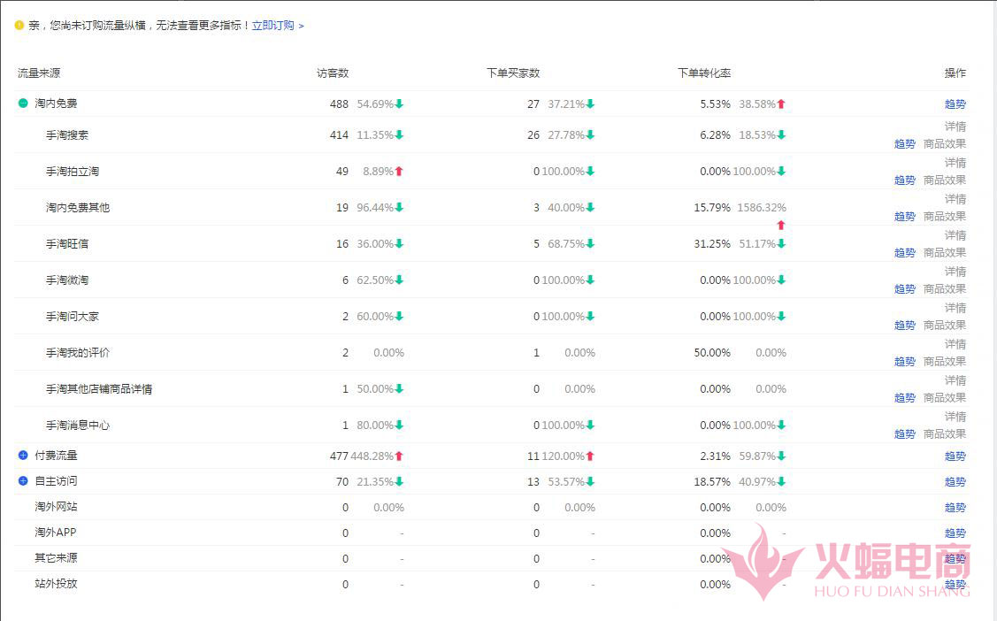Open 商品效果 for the 手淘微淘 row
The height and width of the screenshot is (621, 997).
point(945,288)
